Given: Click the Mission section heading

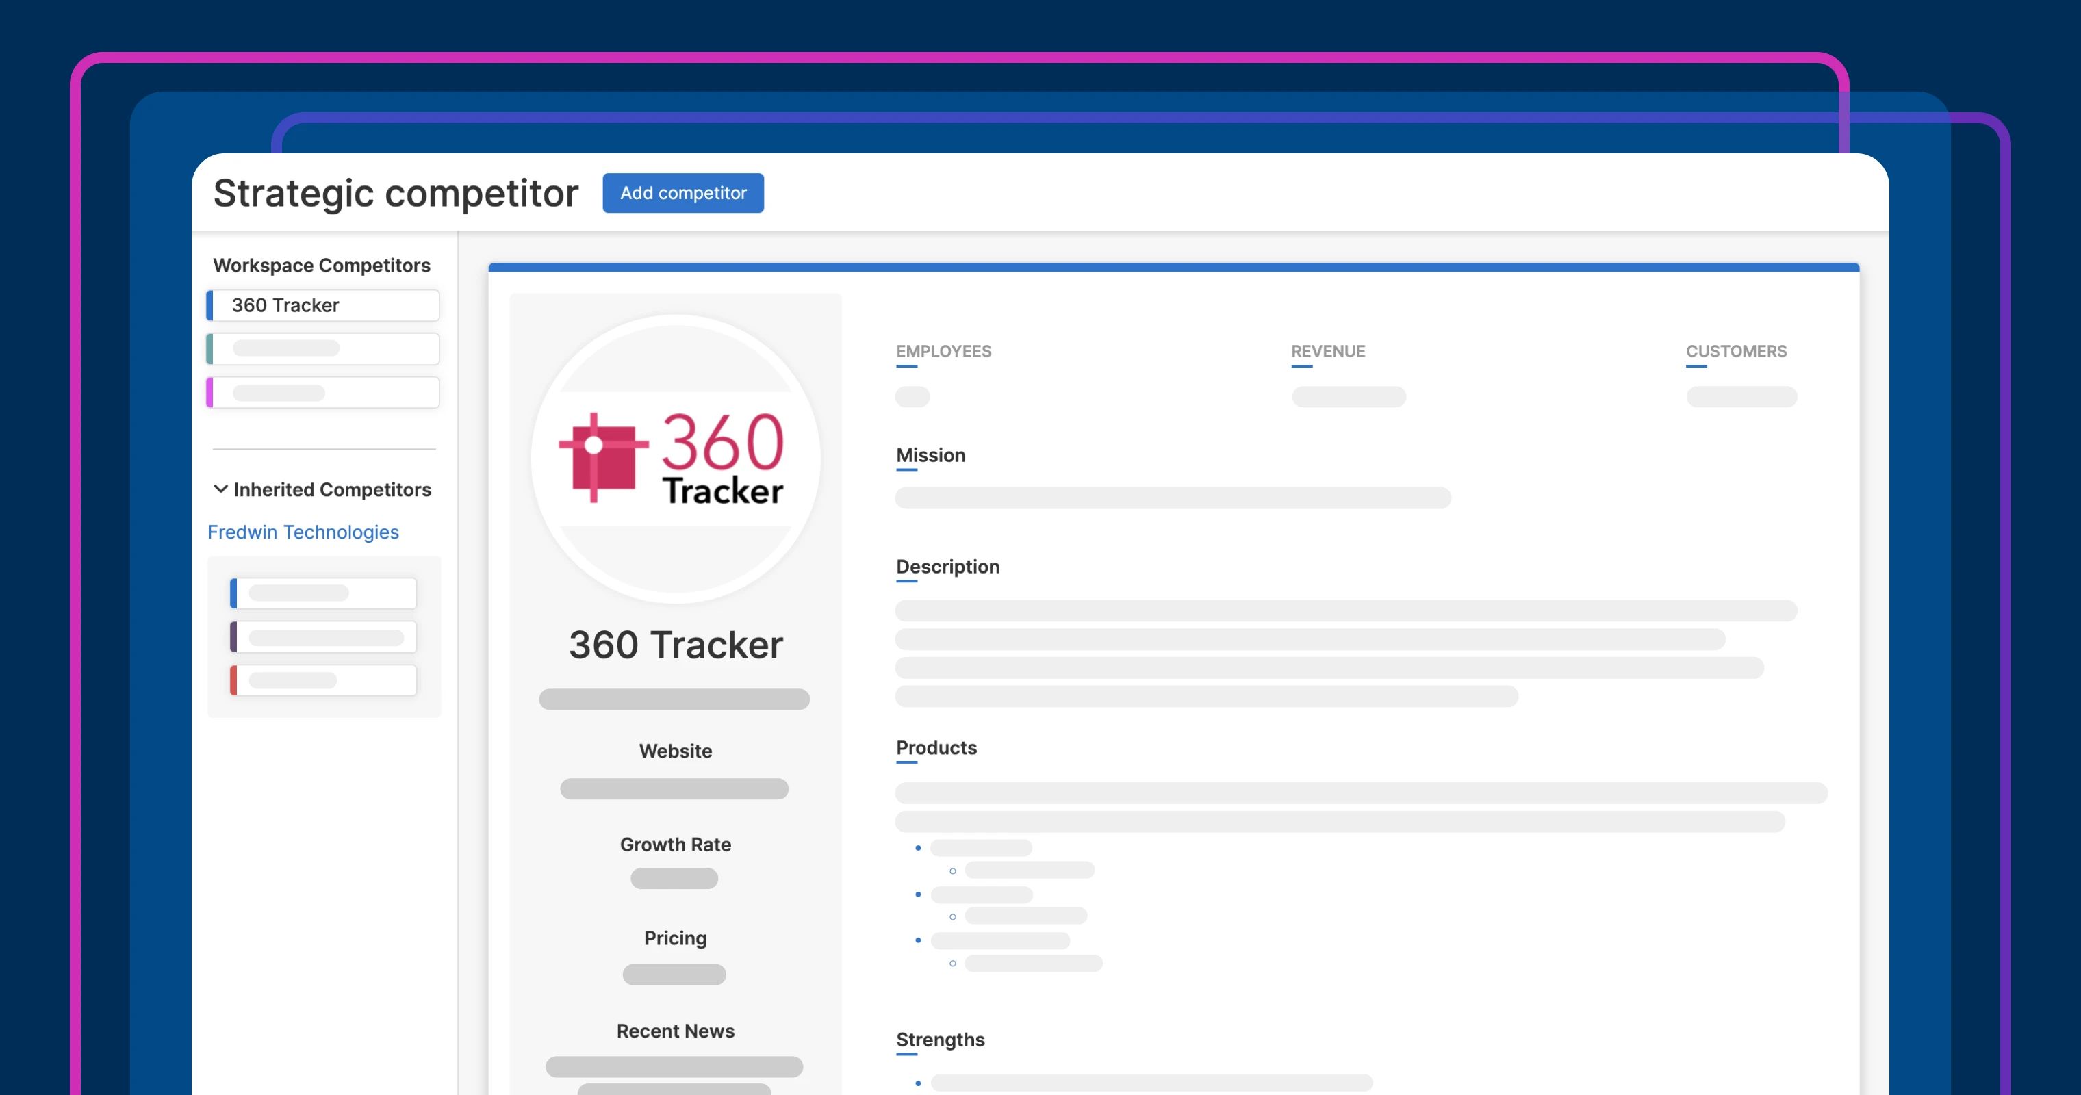Looking at the screenshot, I should pyautogui.click(x=930, y=455).
